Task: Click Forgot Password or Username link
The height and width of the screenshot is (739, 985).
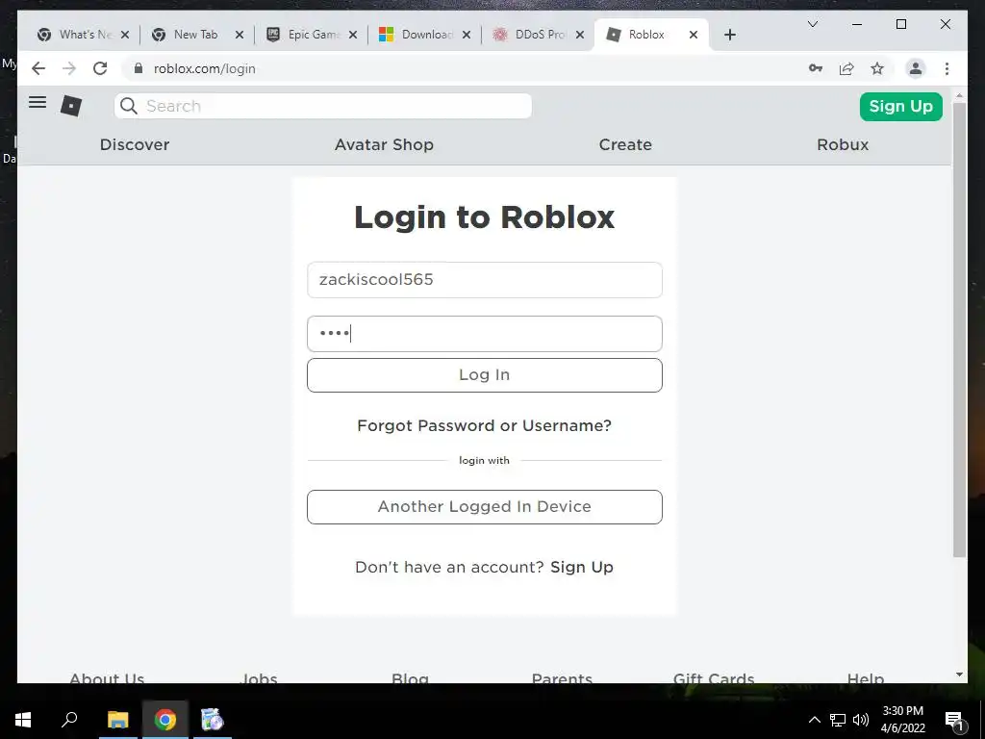Action: click(x=485, y=425)
